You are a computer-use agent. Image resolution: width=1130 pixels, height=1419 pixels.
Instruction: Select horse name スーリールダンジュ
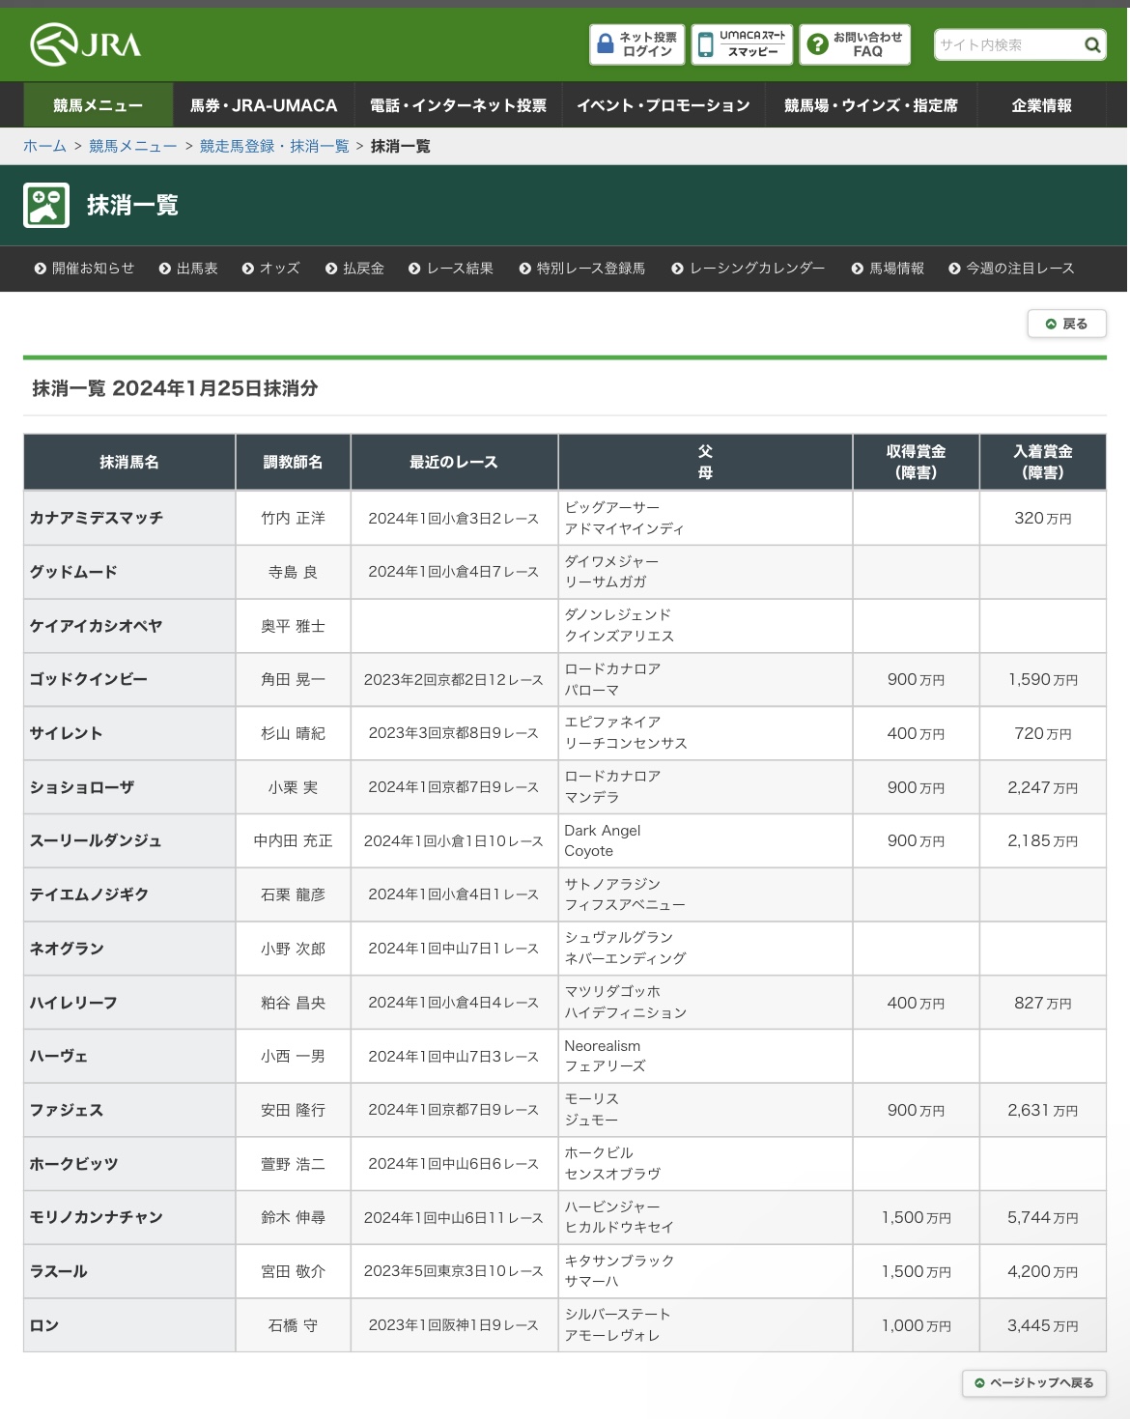(x=96, y=840)
